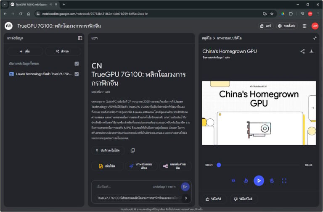Collapse the sources panel with the sidebar icon
The image size is (323, 212).
click(80, 38)
